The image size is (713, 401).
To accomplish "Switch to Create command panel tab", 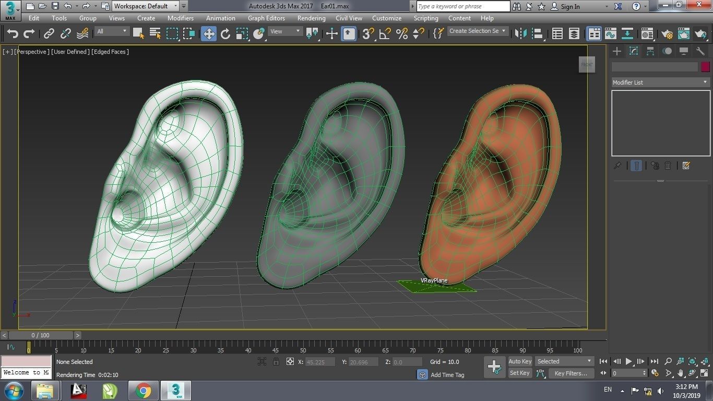I will tap(617, 51).
